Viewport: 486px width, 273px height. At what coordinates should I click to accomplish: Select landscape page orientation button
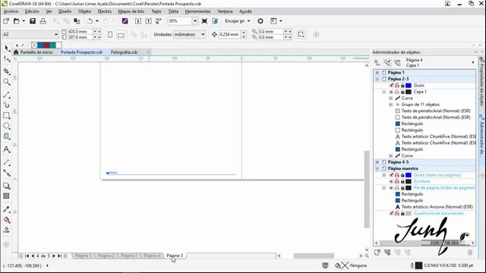coord(121,34)
